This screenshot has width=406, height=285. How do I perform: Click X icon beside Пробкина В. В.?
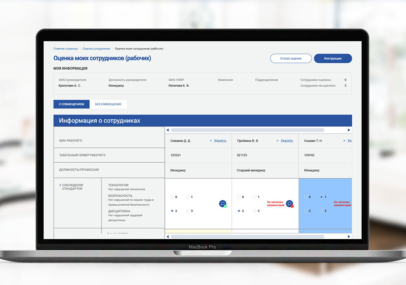[278, 141]
